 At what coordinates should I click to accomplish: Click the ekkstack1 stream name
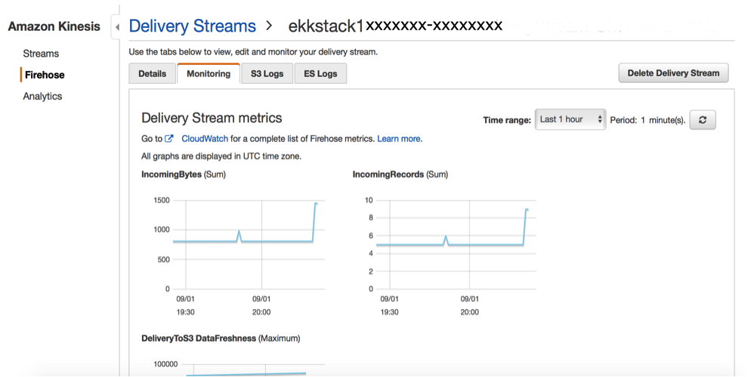click(x=395, y=26)
